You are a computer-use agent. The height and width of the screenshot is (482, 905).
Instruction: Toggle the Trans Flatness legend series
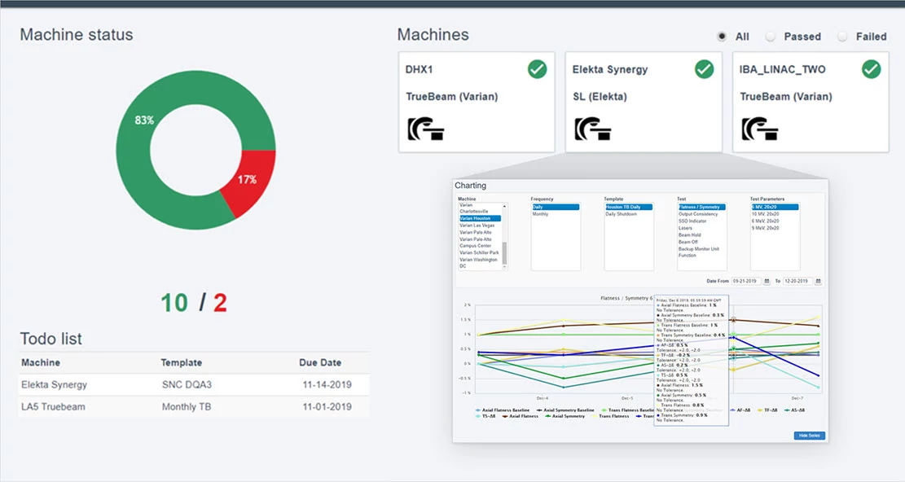[x=611, y=416]
